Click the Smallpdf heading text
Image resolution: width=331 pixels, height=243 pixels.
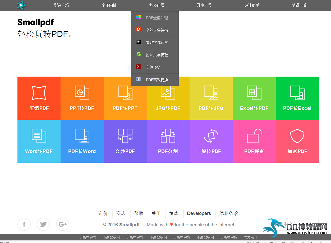coord(36,22)
